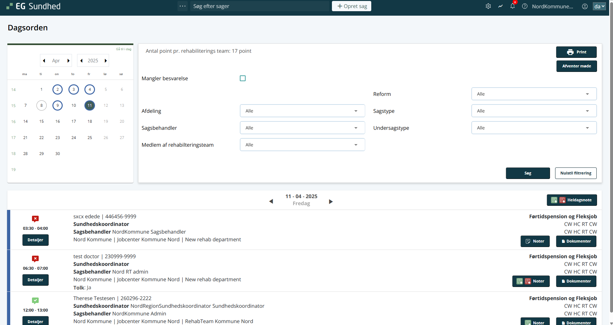This screenshot has height=325, width=613.
Task: Expand the Afdeling dropdown
Action: coord(302,111)
